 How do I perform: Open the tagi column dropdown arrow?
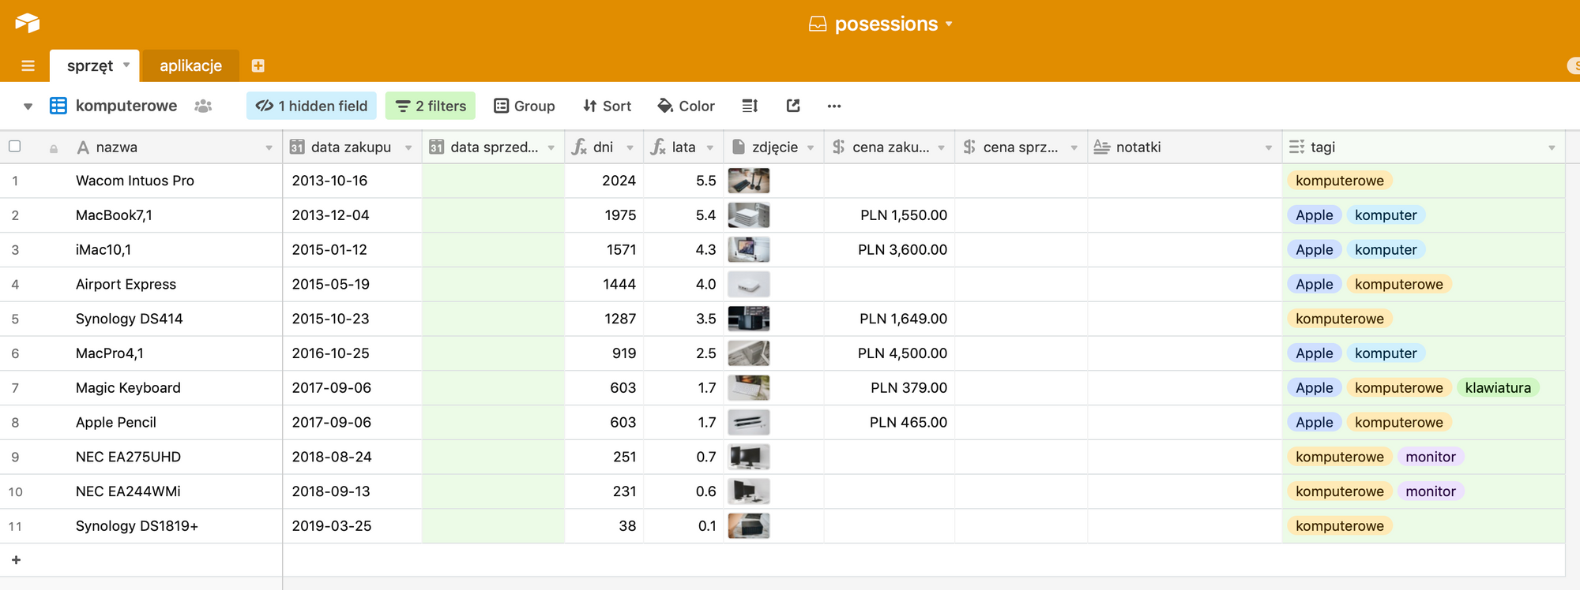coord(1552,147)
